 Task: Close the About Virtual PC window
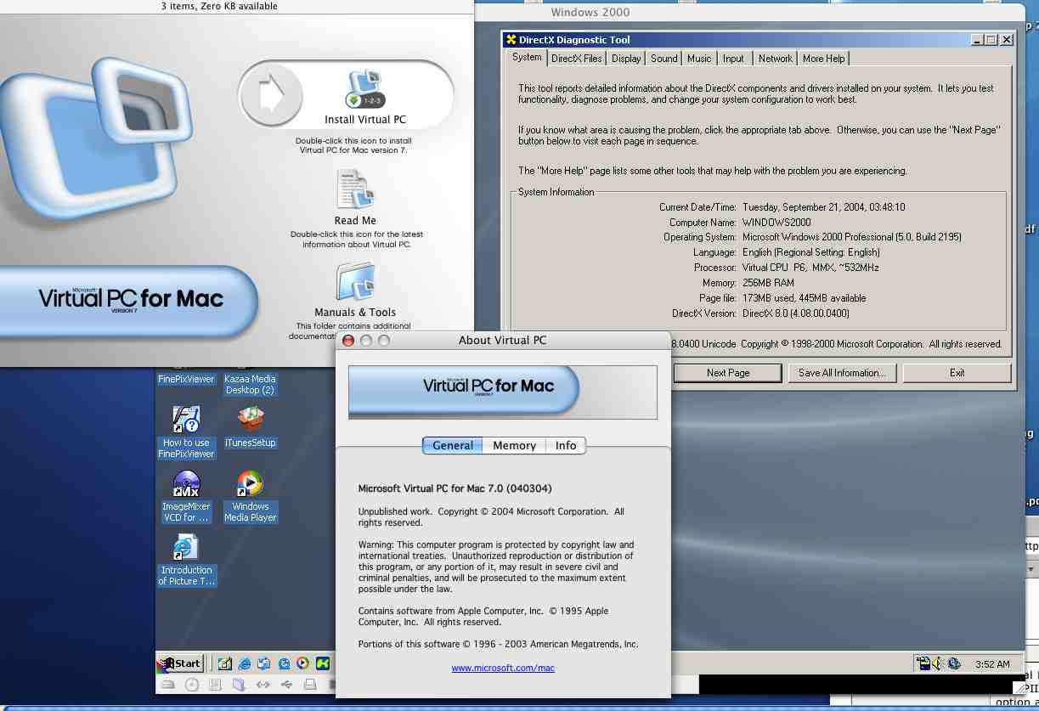[348, 341]
